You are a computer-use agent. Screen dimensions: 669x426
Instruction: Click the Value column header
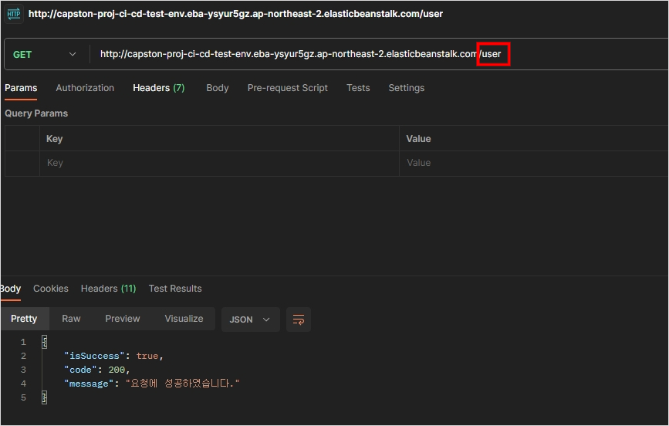click(x=418, y=139)
